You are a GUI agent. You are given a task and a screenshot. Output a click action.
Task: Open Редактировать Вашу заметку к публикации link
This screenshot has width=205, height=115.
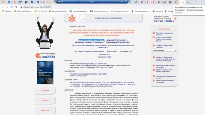pos(166,66)
